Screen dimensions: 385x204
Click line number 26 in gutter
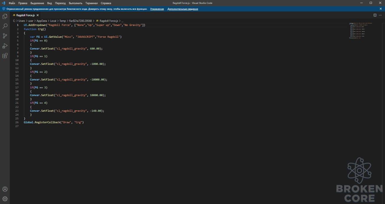click(17, 122)
